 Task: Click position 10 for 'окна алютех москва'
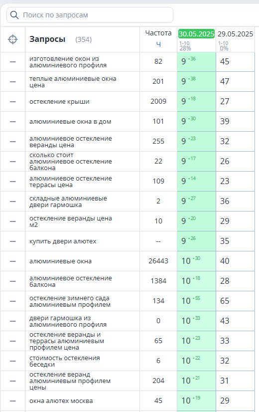(196, 401)
